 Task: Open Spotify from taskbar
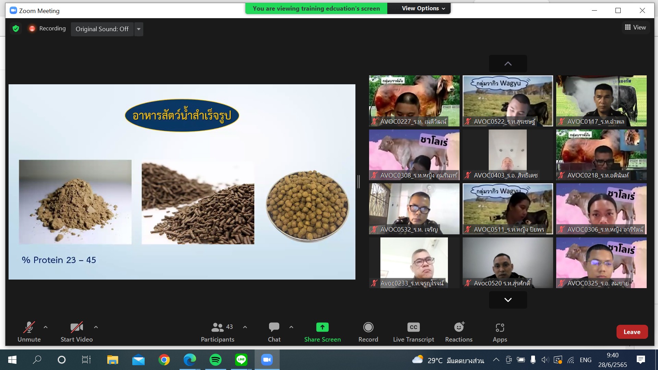[216, 360]
